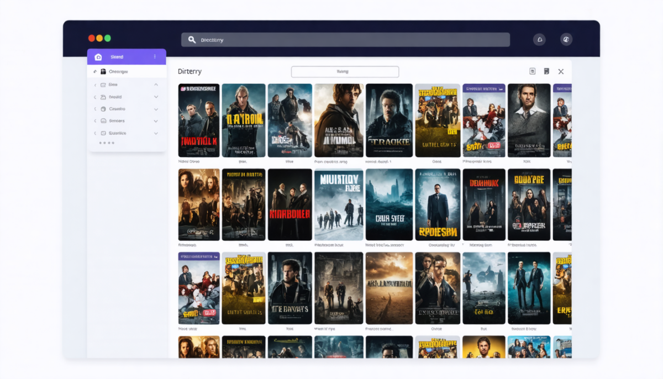The width and height of the screenshot is (663, 379).
Task: Click the box icon of the Satelilce sidebar row
Action: click(x=103, y=133)
